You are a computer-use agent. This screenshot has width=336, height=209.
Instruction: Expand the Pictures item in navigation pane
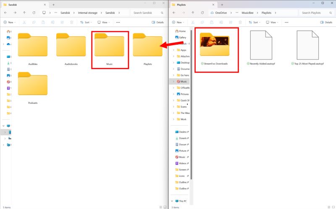click(x=173, y=94)
